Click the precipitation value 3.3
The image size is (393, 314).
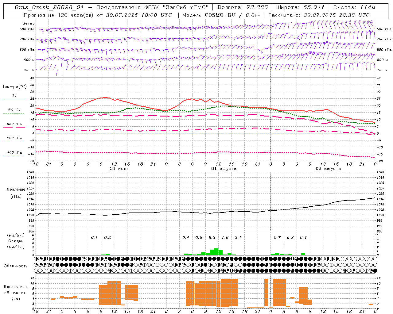click(212, 237)
